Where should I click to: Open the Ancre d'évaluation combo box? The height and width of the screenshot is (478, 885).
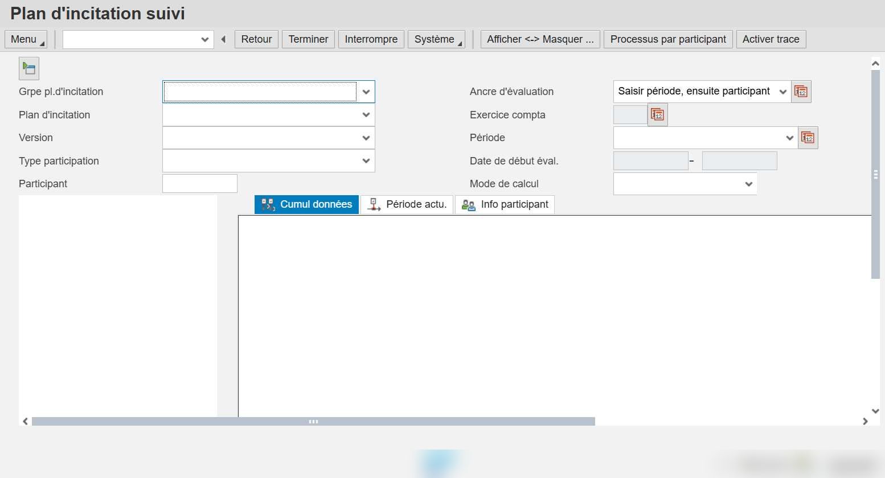tap(702, 92)
